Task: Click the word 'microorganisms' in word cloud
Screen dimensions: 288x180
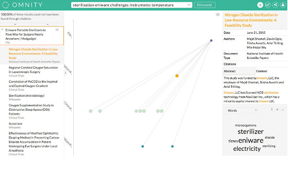Action: (x=246, y=125)
